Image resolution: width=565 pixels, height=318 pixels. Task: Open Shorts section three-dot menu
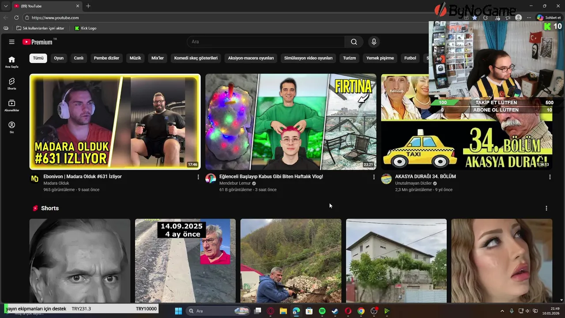coord(546,208)
